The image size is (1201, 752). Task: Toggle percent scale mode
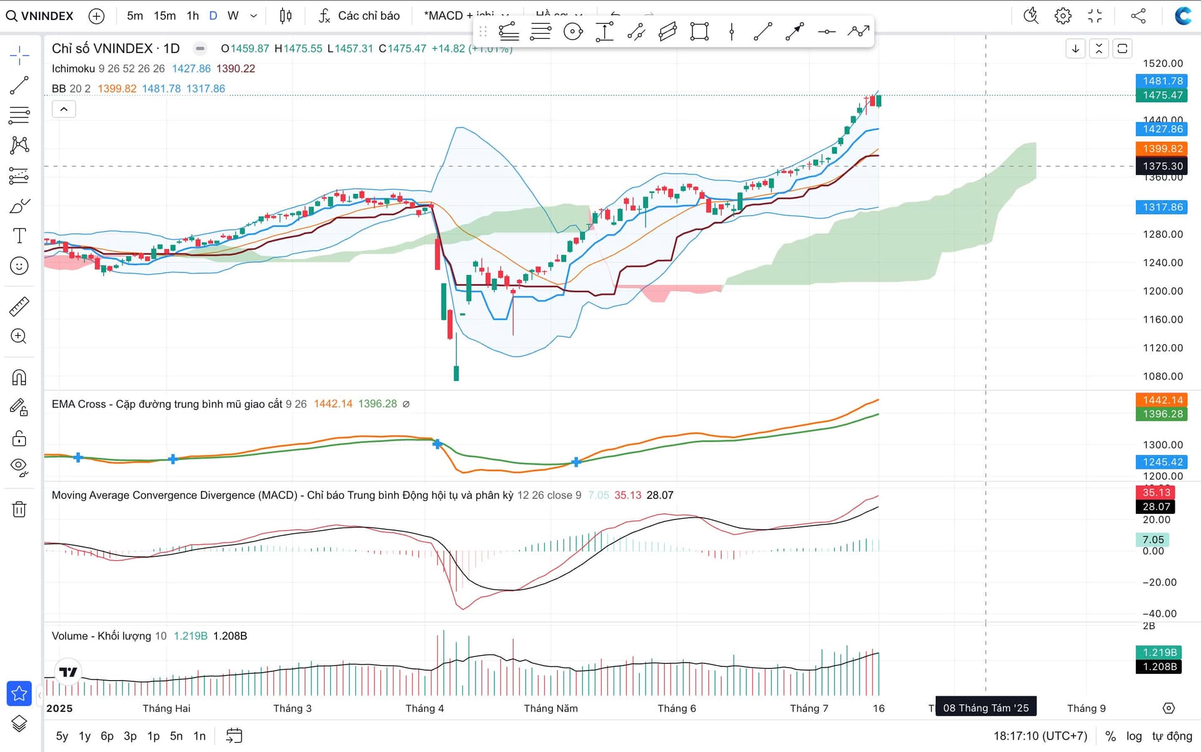(1110, 736)
